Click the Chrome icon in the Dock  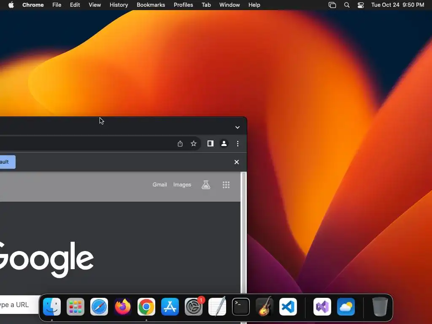coord(146,307)
